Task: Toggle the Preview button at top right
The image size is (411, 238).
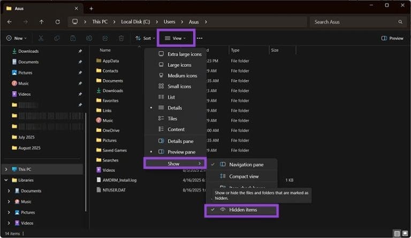Action: (392, 38)
